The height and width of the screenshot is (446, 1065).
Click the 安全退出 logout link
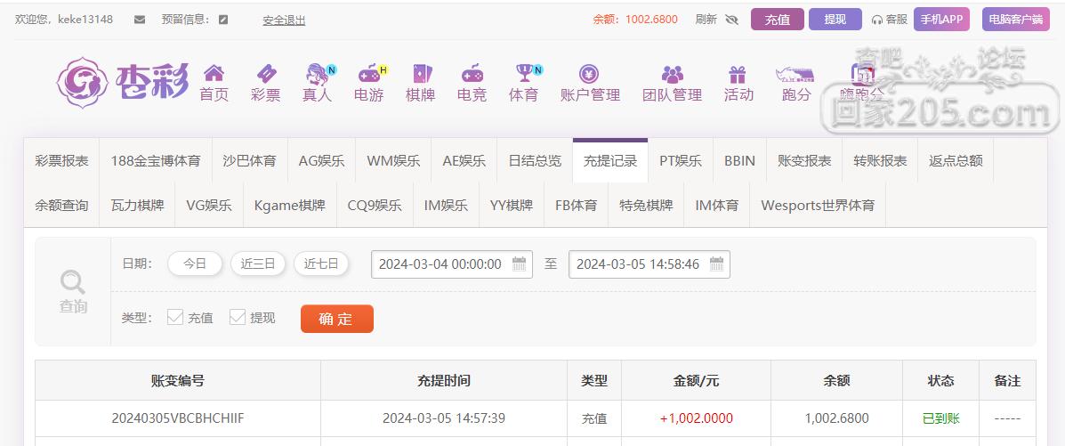pyautogui.click(x=284, y=20)
